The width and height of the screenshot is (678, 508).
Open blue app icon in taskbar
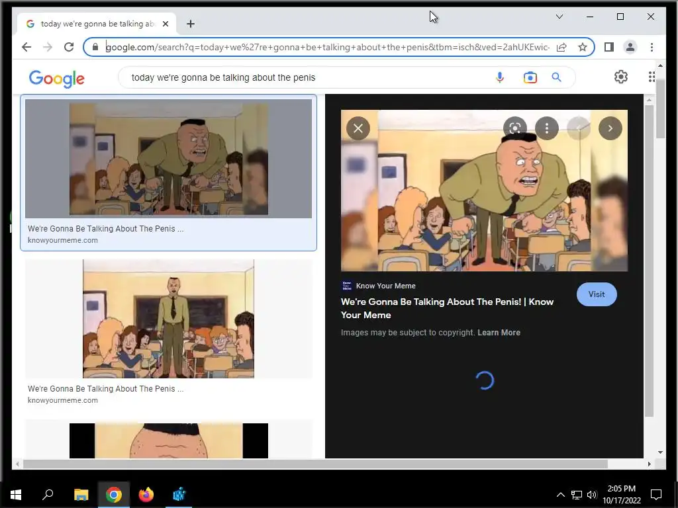[179, 495]
